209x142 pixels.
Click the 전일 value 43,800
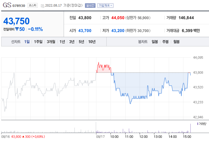click(85, 18)
